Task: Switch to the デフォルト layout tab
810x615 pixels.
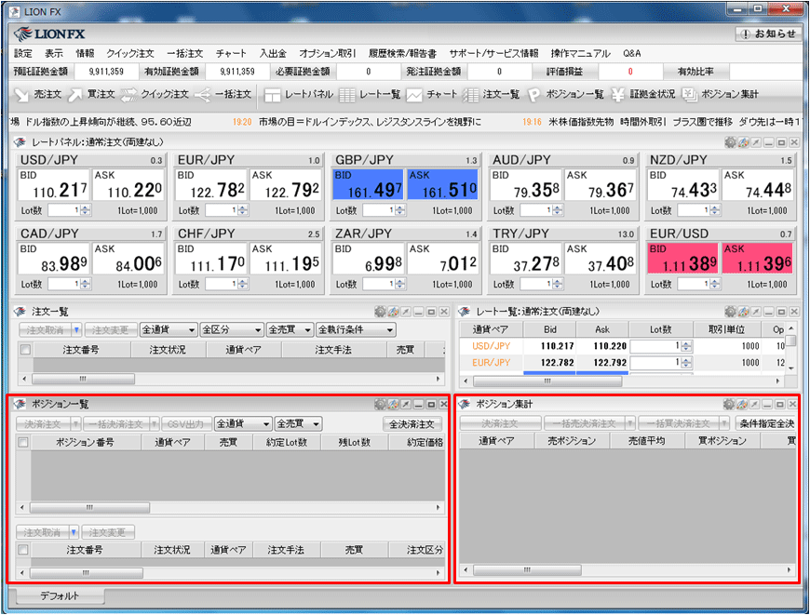Action: [60, 595]
